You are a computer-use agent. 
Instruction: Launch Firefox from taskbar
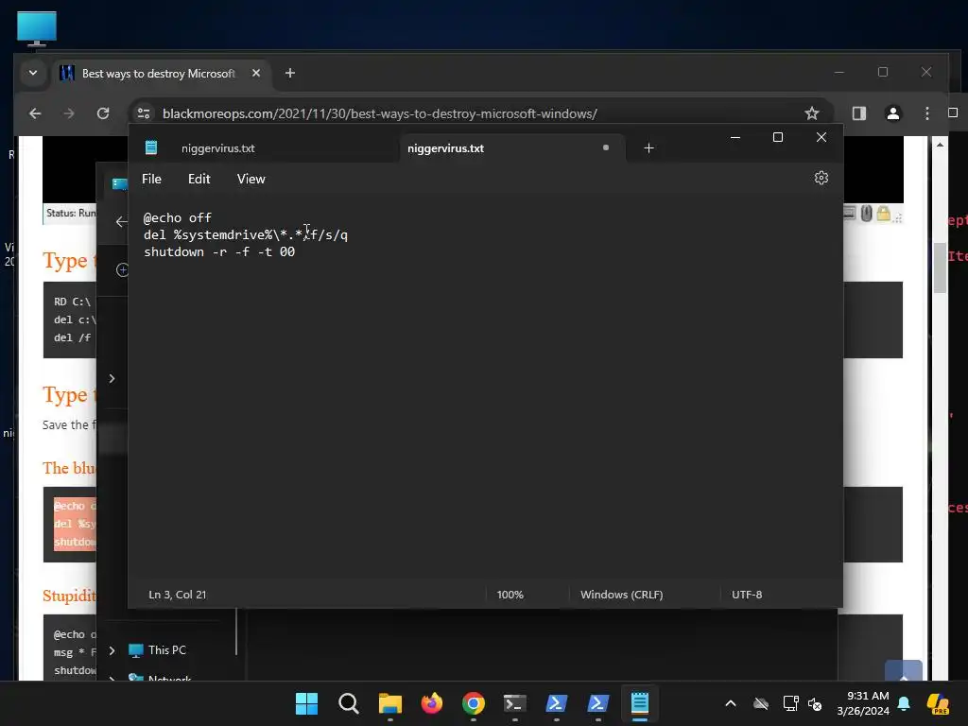(x=431, y=703)
